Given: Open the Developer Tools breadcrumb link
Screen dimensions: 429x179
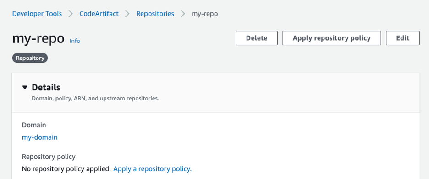Looking at the screenshot, I should [x=37, y=14].
